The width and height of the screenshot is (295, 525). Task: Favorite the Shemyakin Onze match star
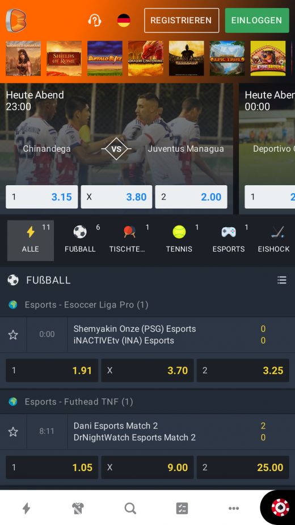13,335
